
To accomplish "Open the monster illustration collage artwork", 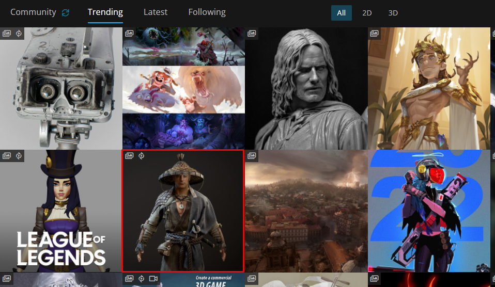I will [x=183, y=88].
